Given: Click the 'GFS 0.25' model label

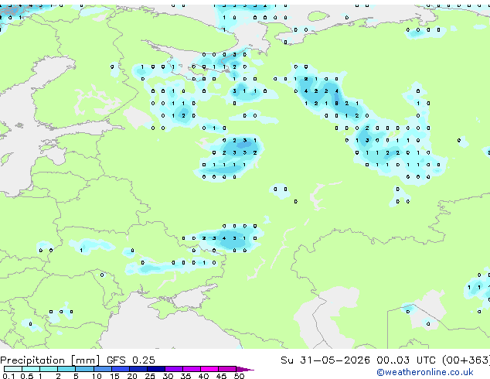Looking at the screenshot, I should click(x=131, y=360).
